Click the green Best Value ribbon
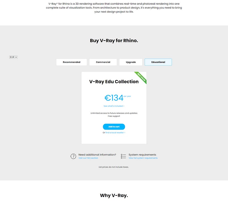This screenshot has width=228, height=206. click(x=141, y=77)
